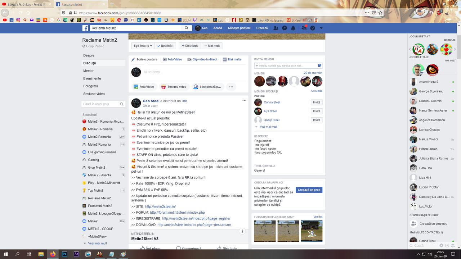Click the Firefox home button
The image size is (461, 259).
[x=28, y=13]
